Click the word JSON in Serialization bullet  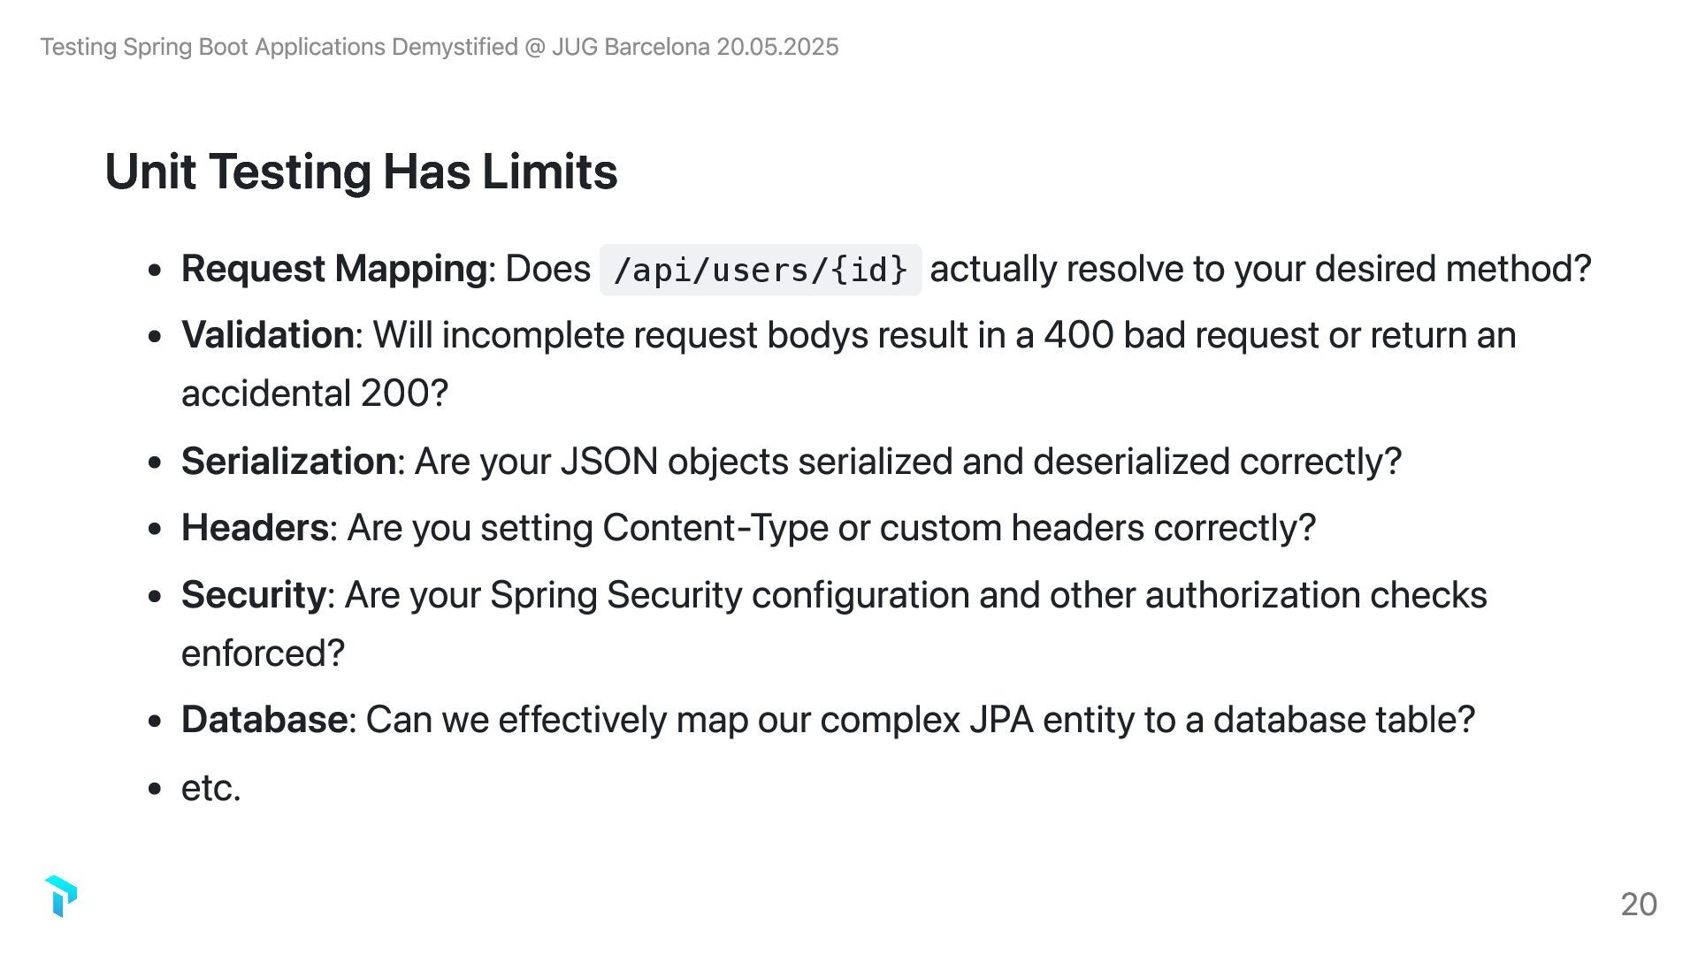608,462
